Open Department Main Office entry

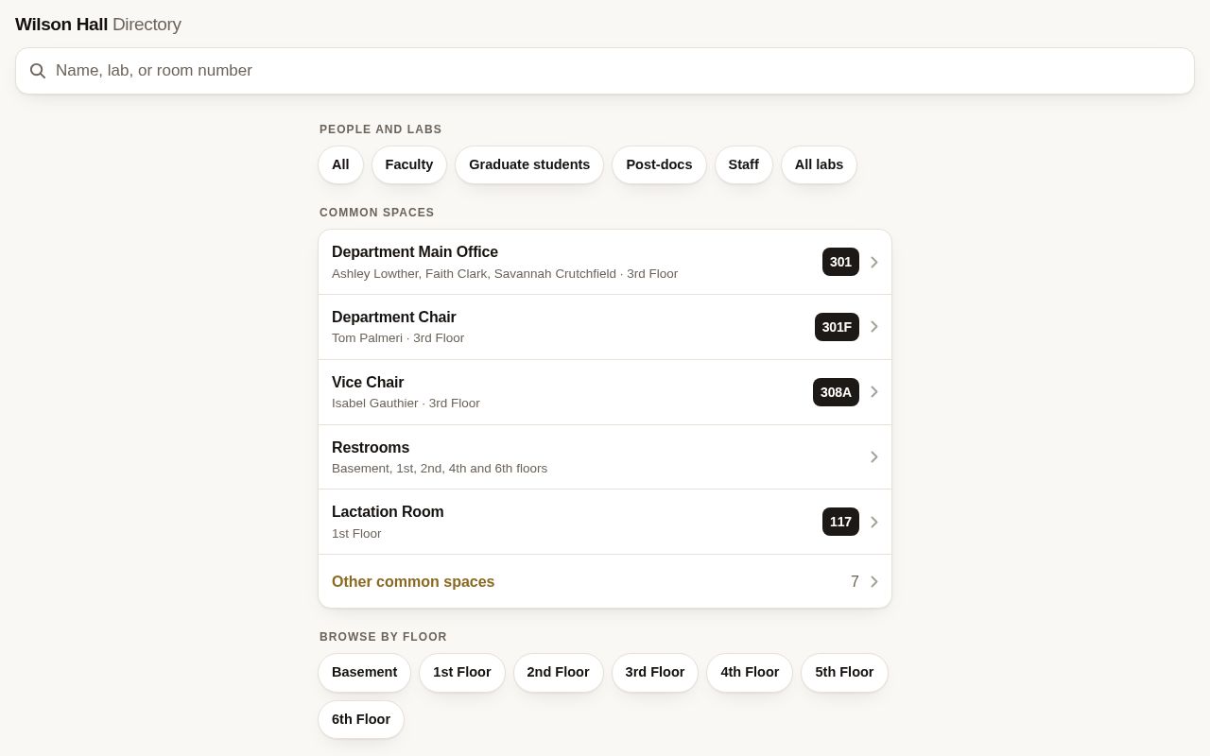pyautogui.click(x=605, y=262)
